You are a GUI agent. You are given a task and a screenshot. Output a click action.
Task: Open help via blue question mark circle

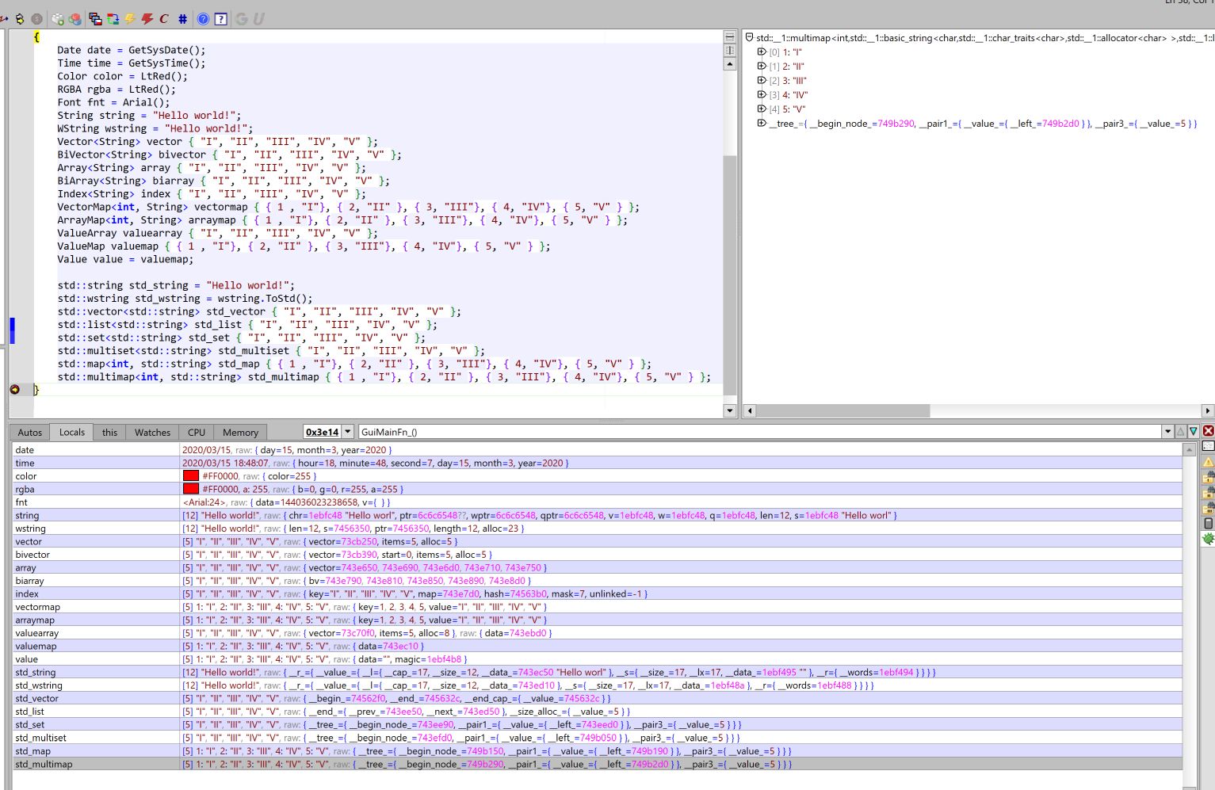coord(203,18)
